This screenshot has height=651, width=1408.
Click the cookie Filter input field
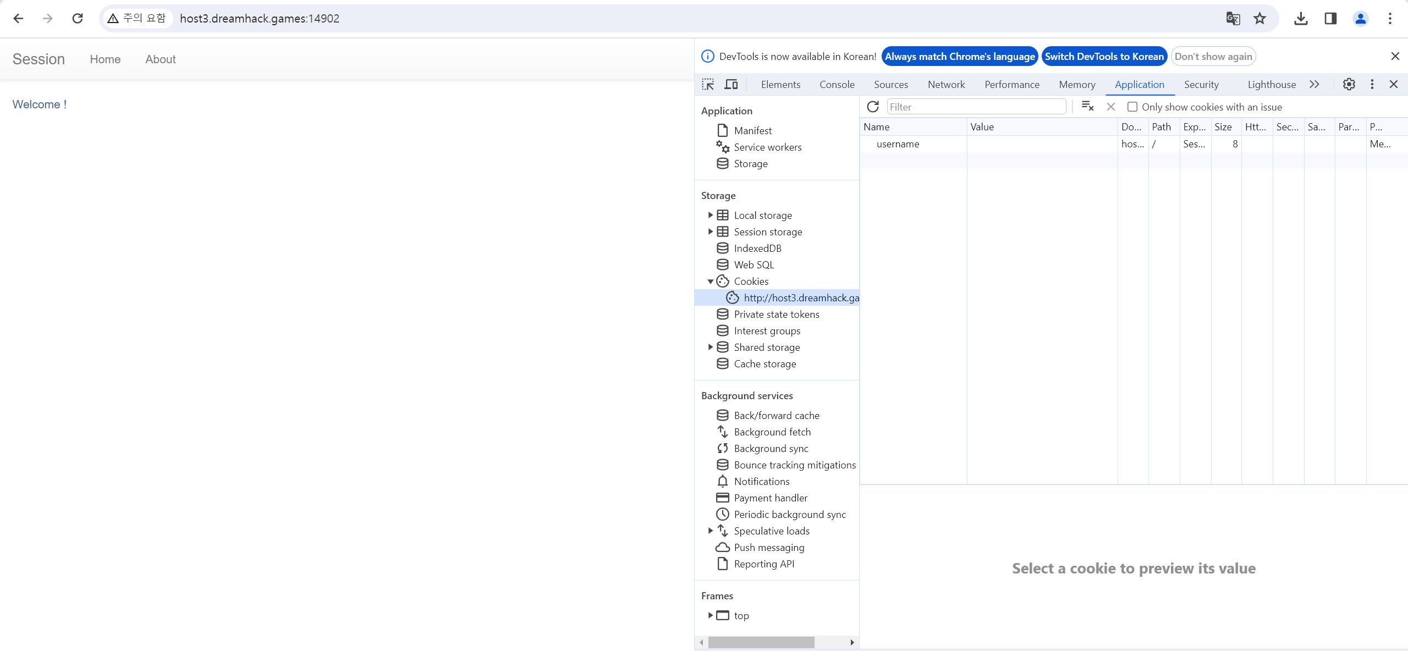pos(976,107)
